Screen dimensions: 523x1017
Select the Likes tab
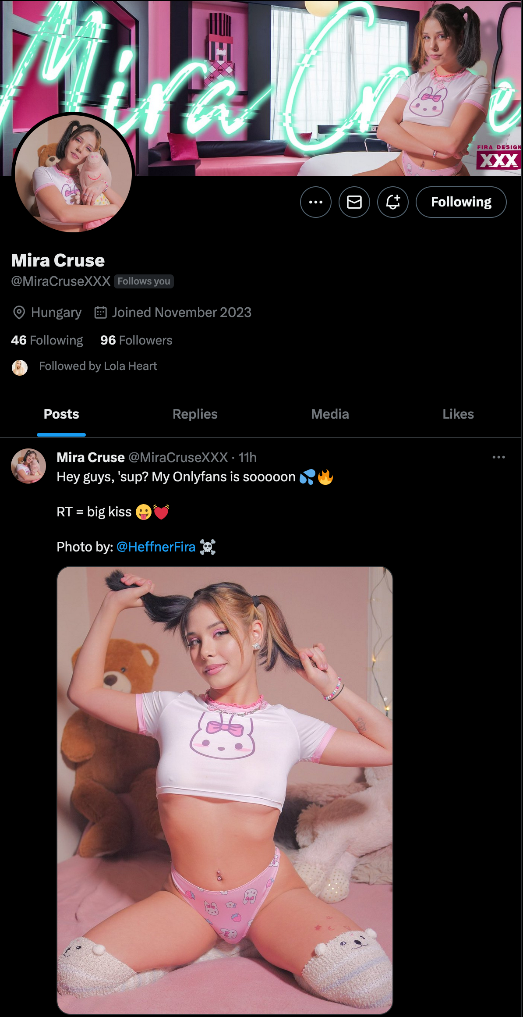(458, 414)
